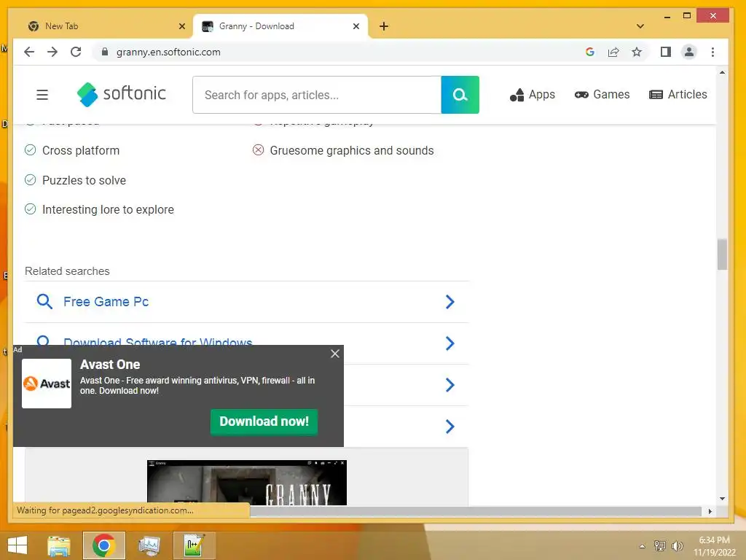
Task: Open the Articles section
Action: (678, 95)
